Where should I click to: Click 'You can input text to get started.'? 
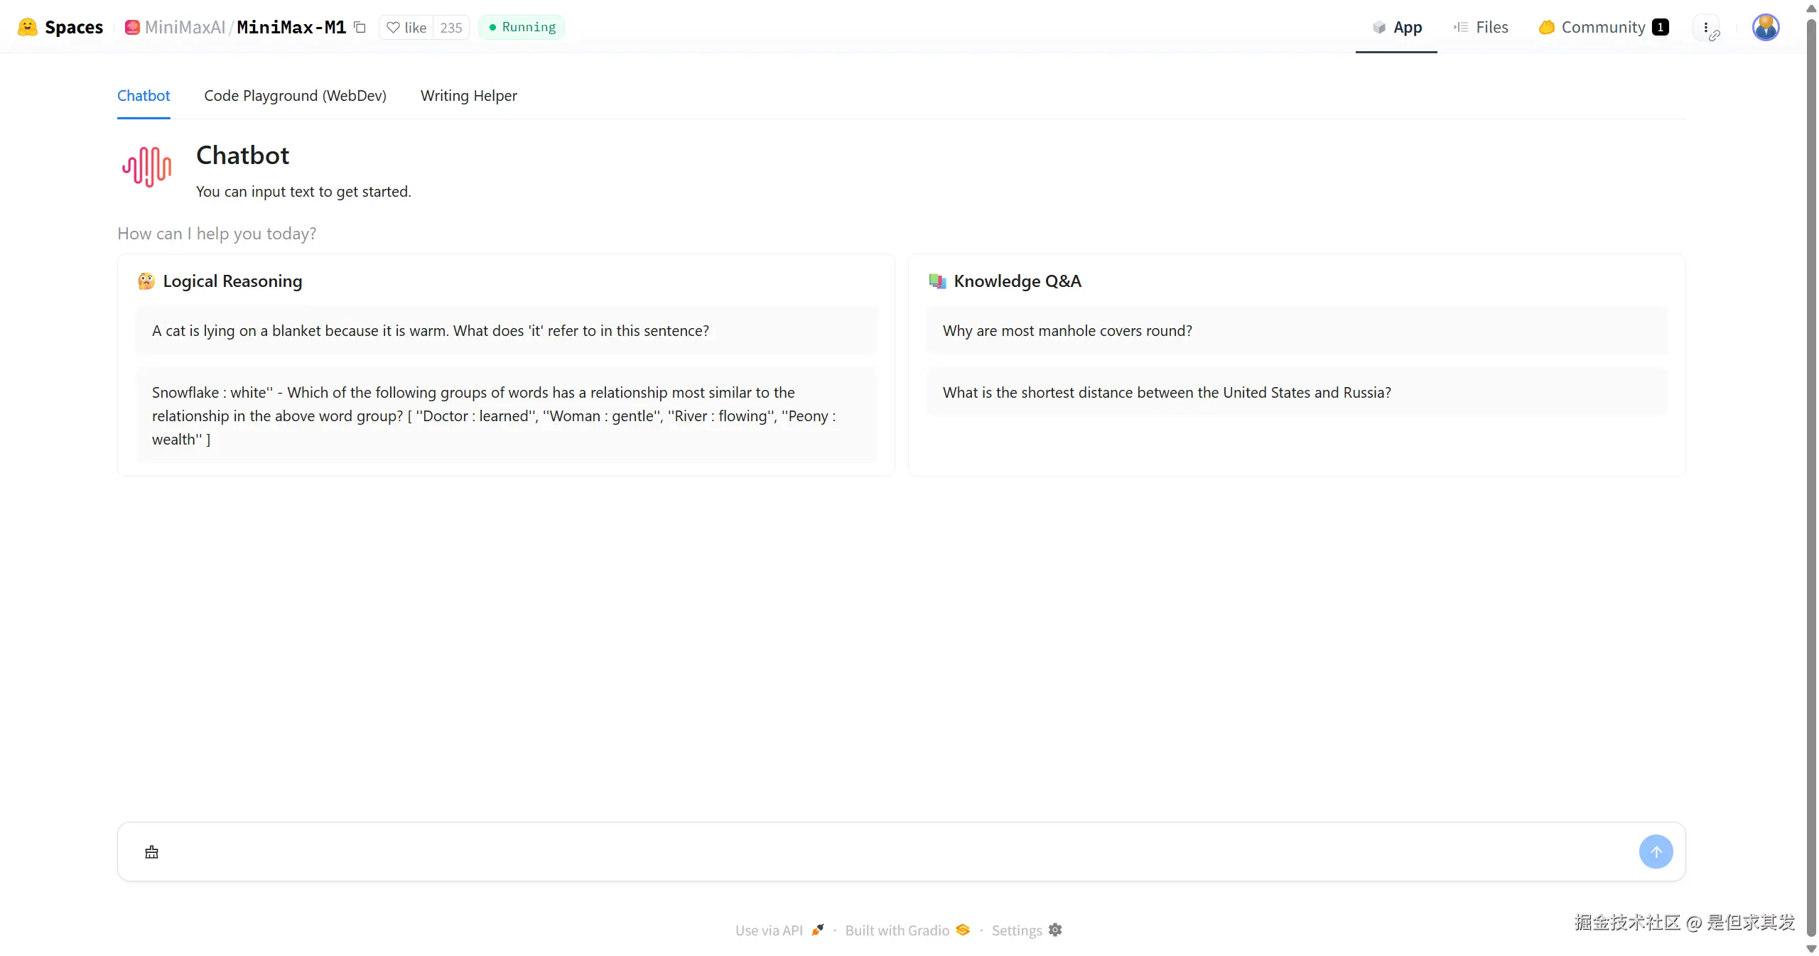point(303,191)
